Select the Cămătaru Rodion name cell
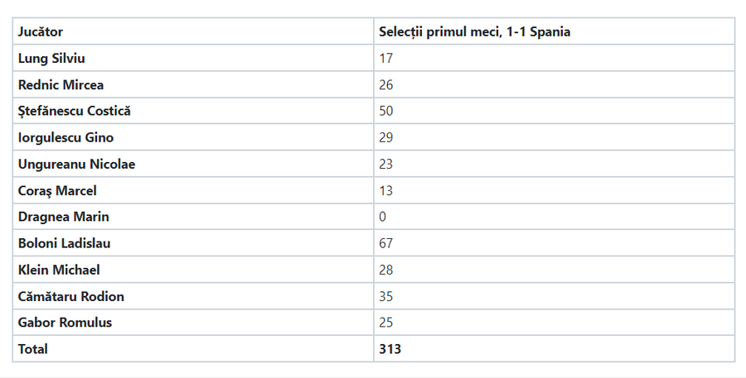The width and height of the screenshot is (746, 378). [193, 296]
